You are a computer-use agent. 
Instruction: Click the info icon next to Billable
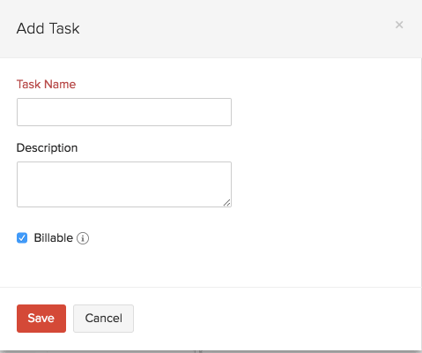(x=83, y=238)
